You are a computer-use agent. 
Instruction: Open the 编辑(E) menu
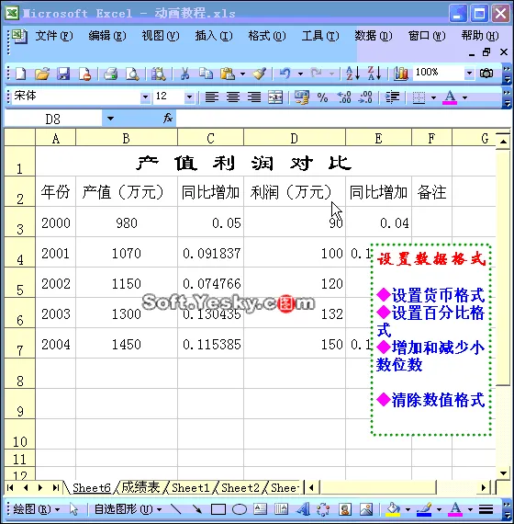click(107, 36)
